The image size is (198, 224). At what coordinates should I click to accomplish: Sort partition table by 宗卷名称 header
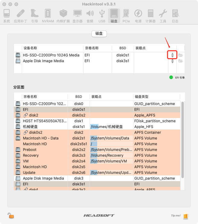45,97
